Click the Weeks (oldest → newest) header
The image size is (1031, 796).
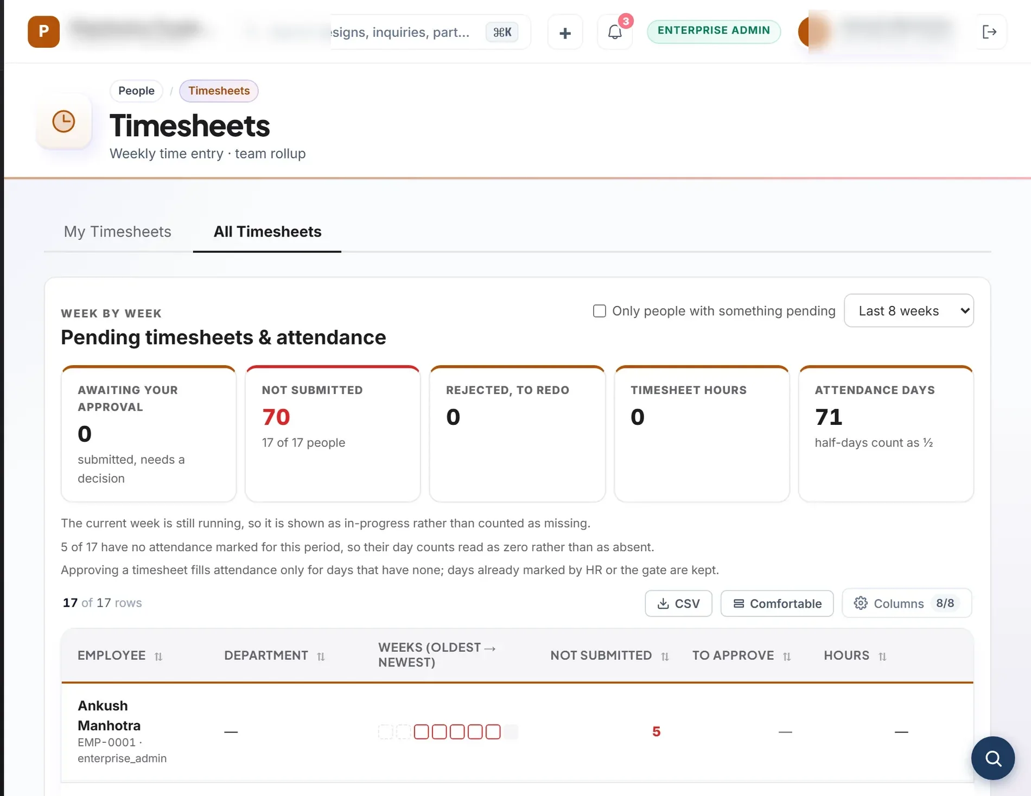[437, 655]
